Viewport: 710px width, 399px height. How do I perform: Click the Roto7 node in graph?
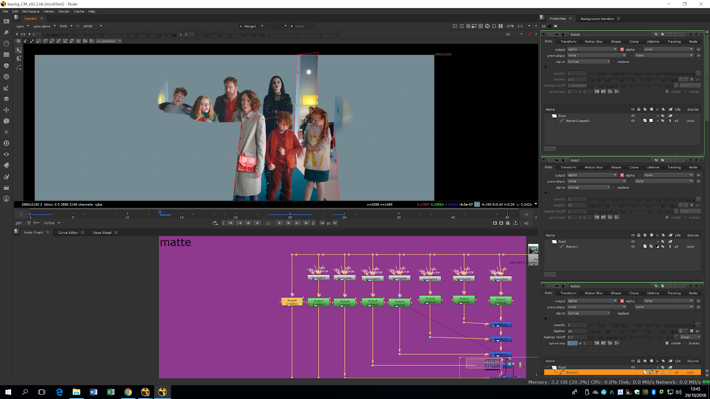(x=319, y=302)
